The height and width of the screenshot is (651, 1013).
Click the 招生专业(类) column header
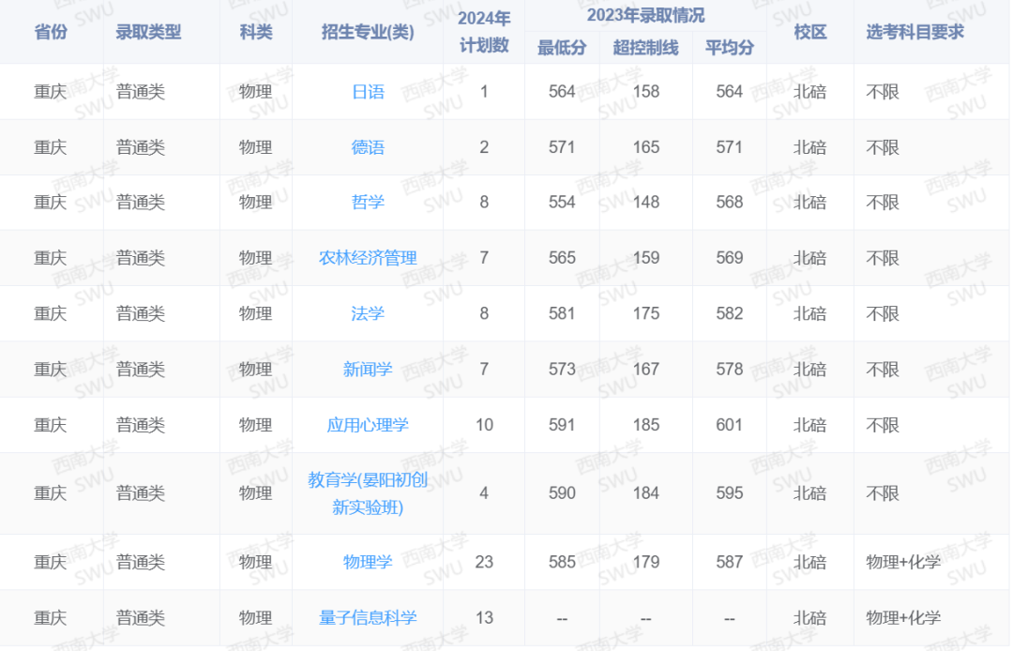(368, 31)
